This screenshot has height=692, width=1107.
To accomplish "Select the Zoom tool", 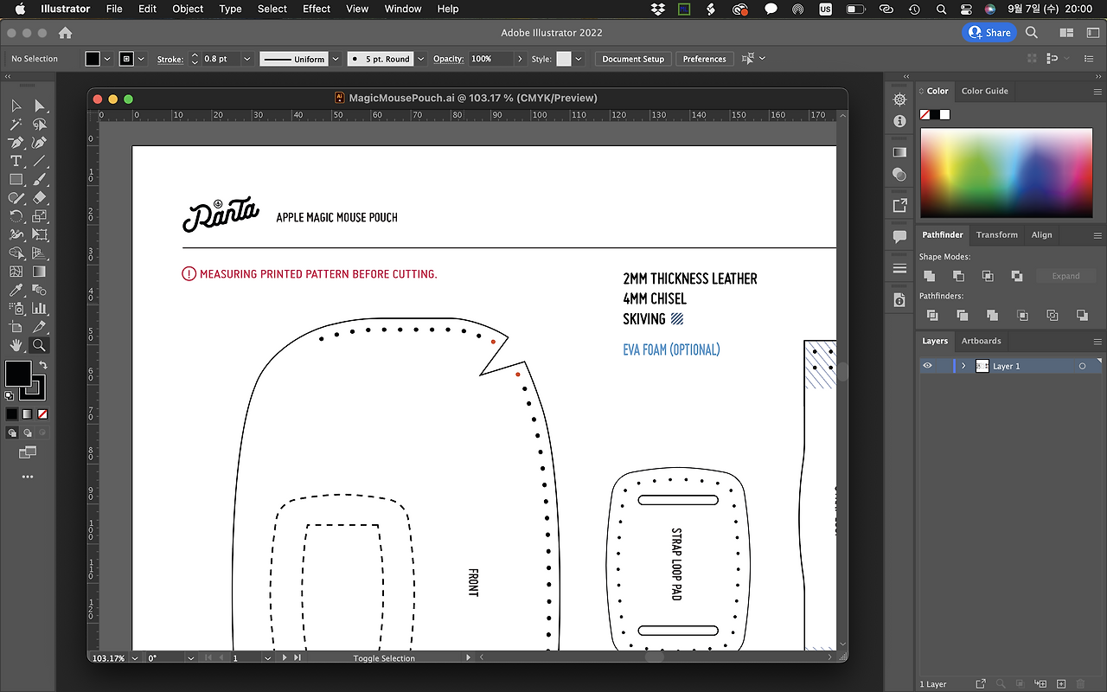I will click(39, 345).
